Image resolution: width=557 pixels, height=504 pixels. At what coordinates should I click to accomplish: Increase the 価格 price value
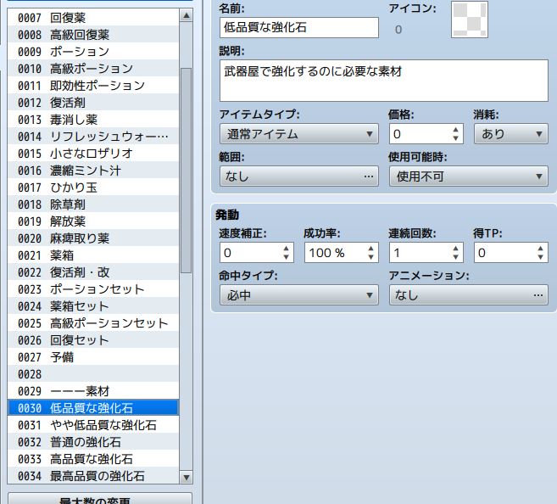(x=456, y=129)
